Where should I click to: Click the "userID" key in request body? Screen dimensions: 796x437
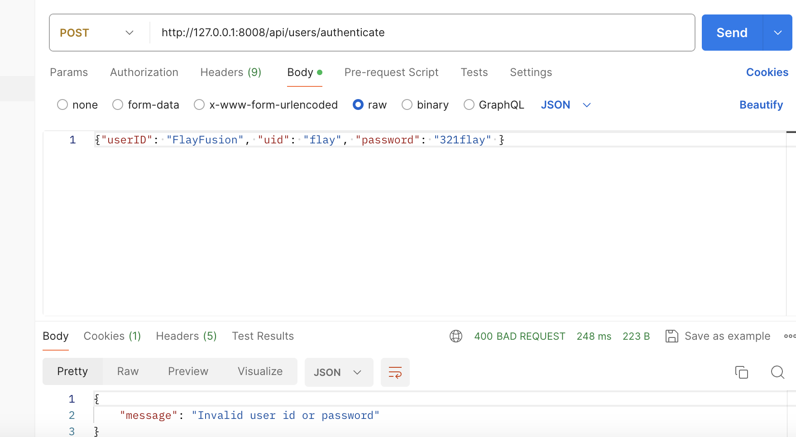click(x=127, y=140)
